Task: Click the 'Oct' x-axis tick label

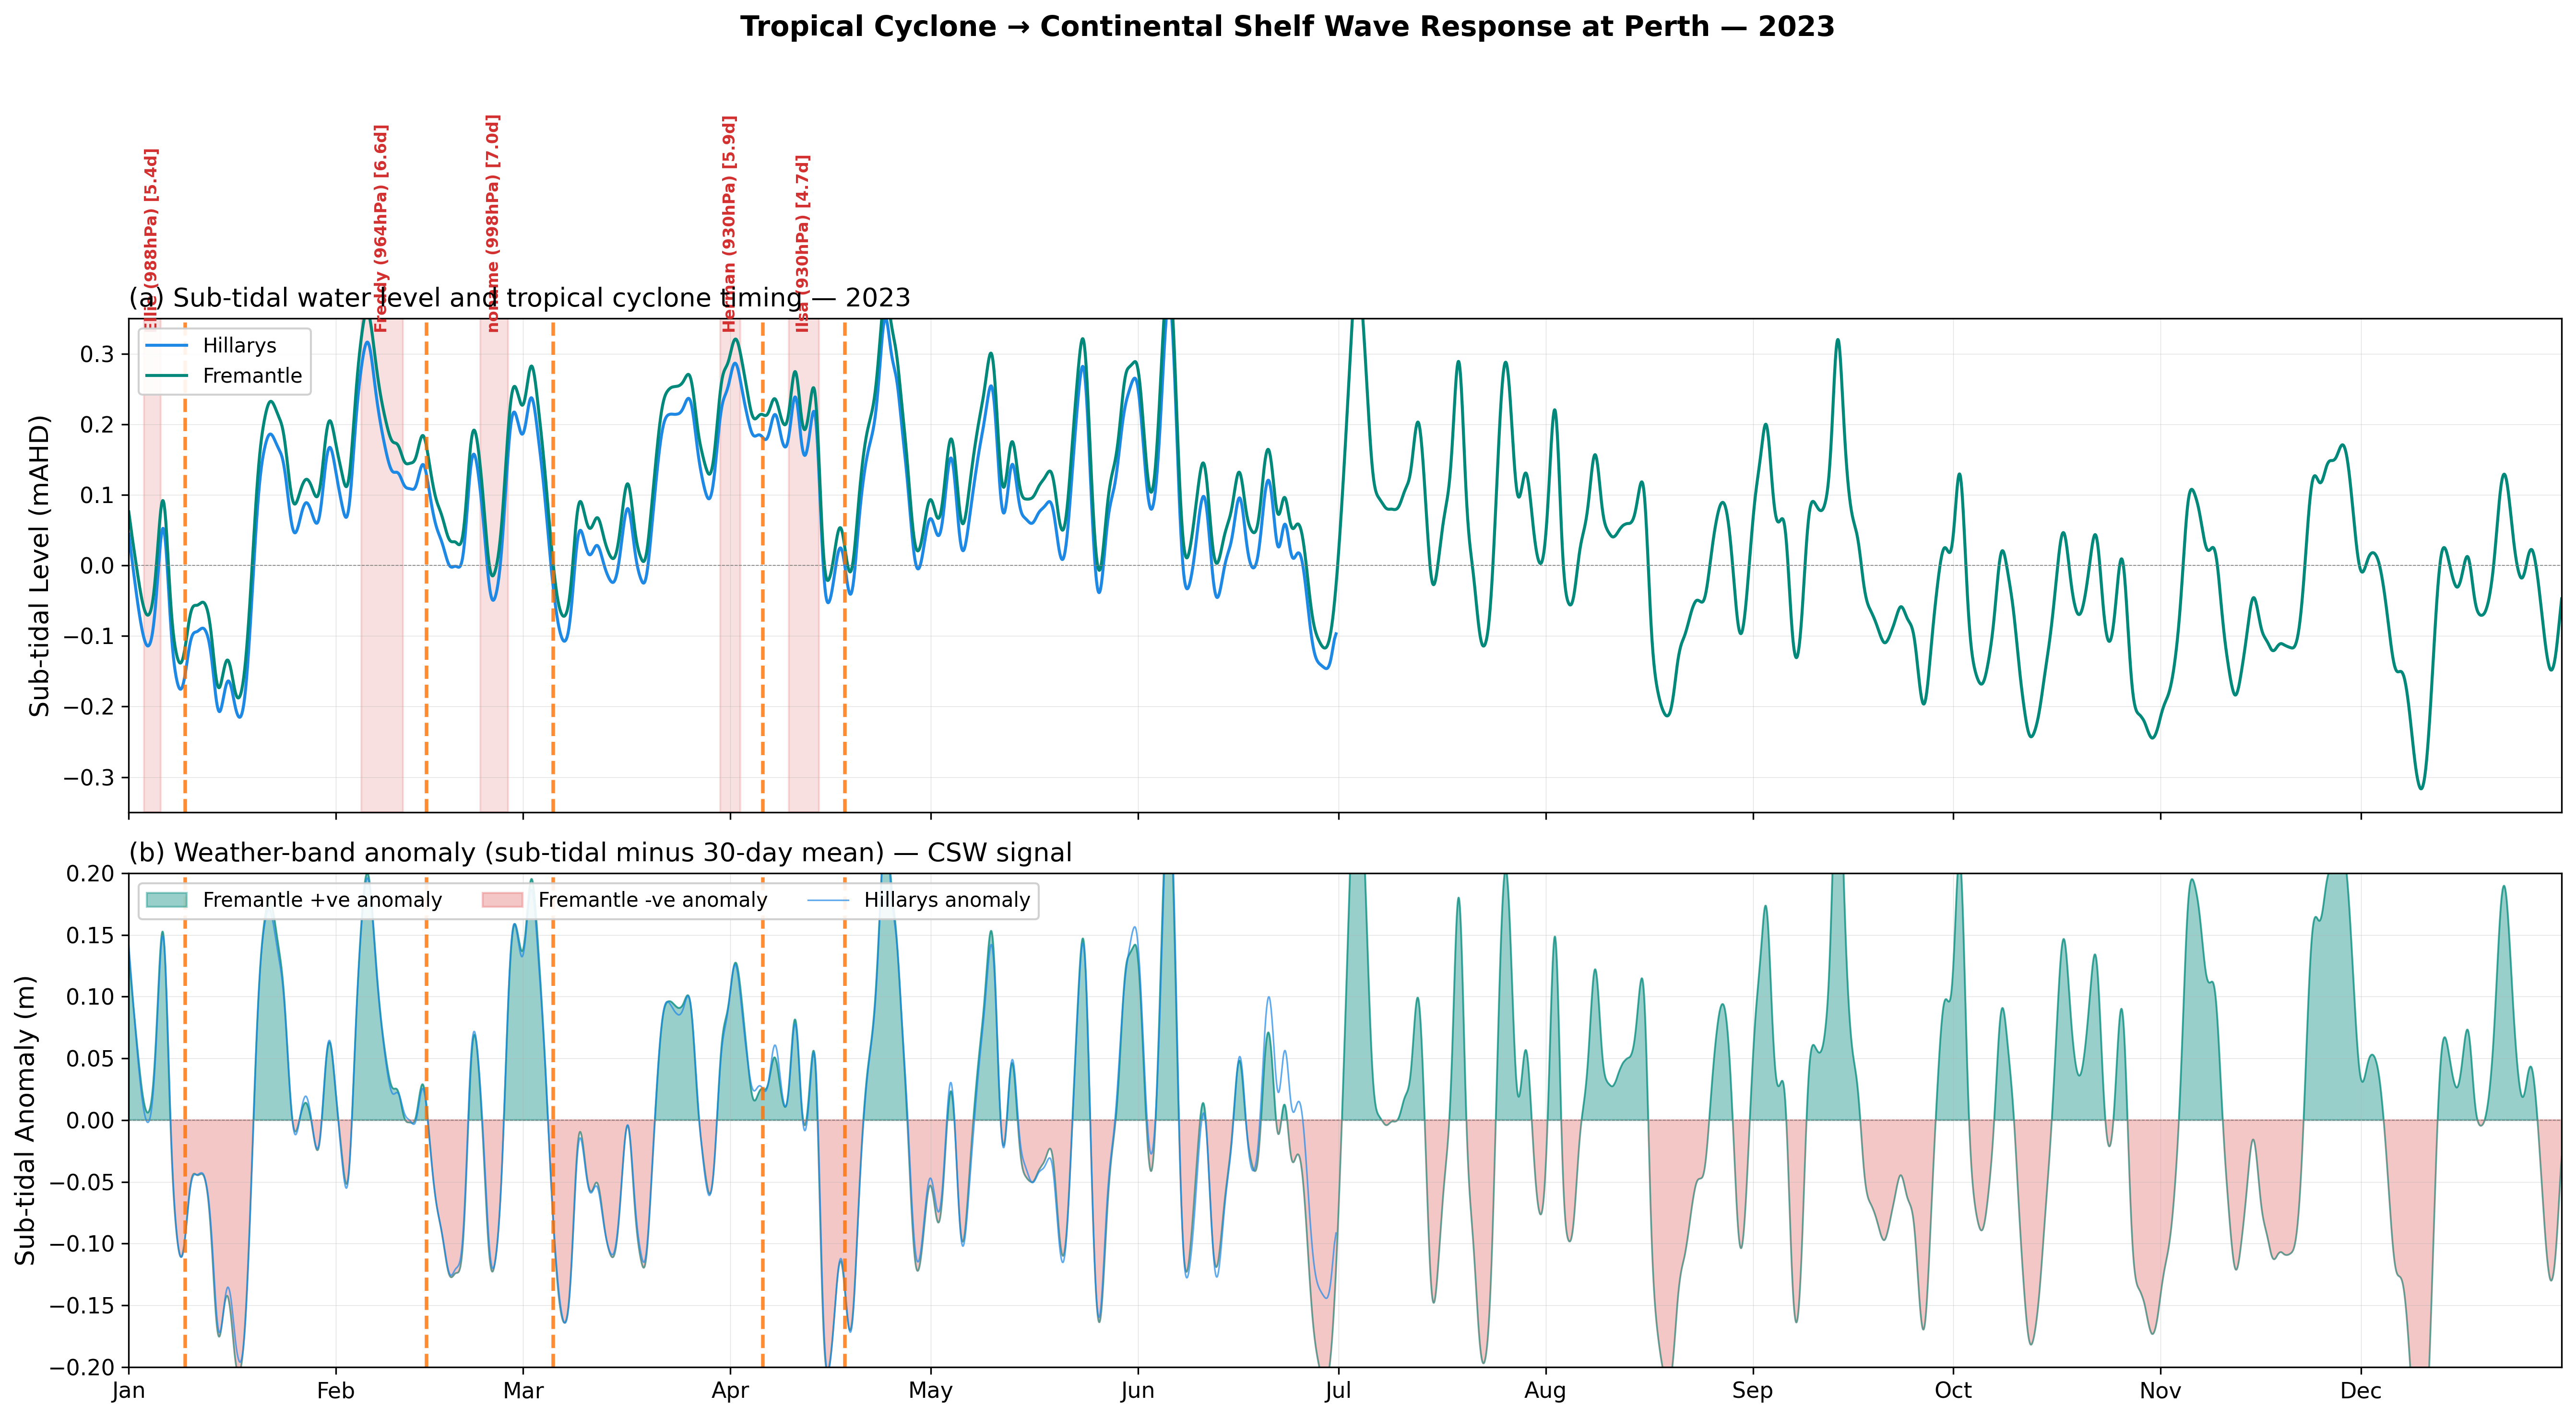Action: [x=1954, y=1391]
